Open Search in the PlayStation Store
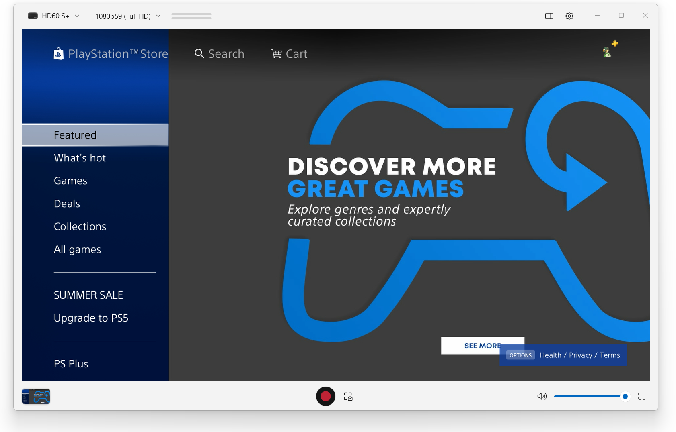676x432 pixels. [219, 53]
